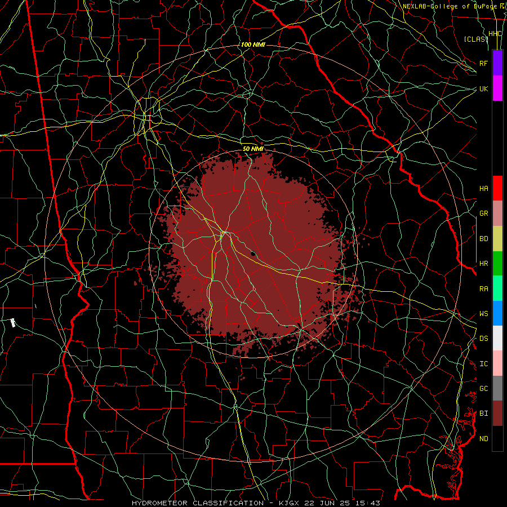Click the 50 NMI range ring label
The image size is (507, 507).
tap(253, 149)
